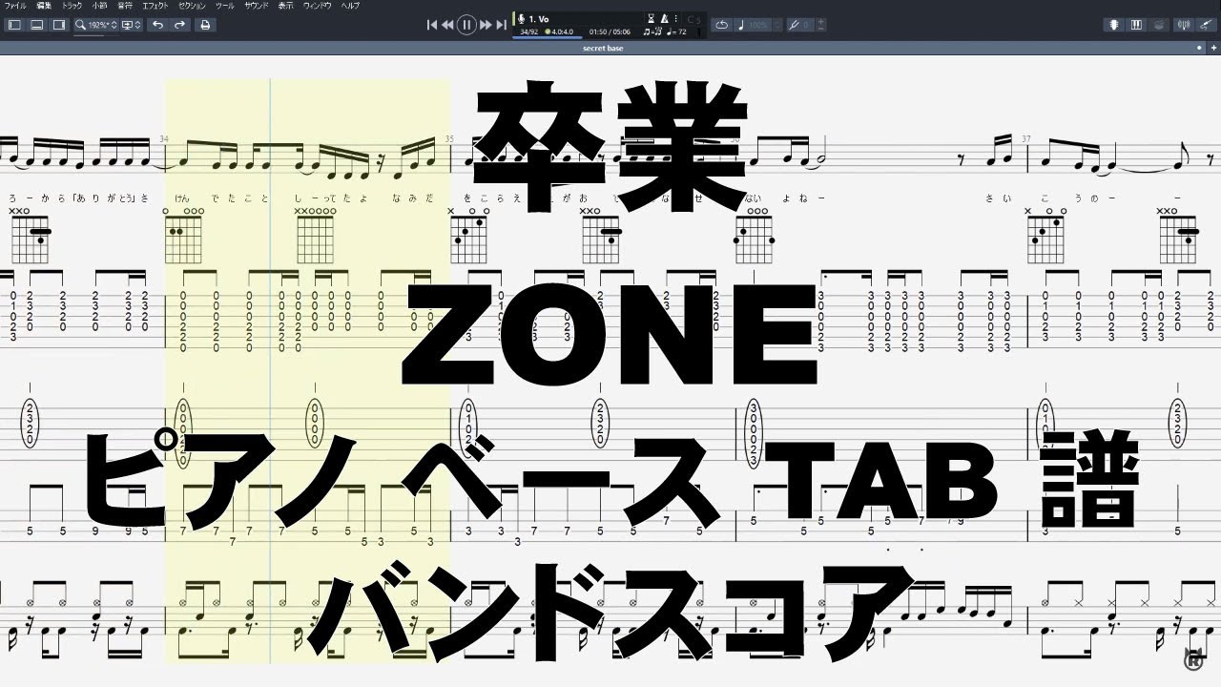Toggle the metronome icon
Screen dimensions: 1221x687
(666, 18)
